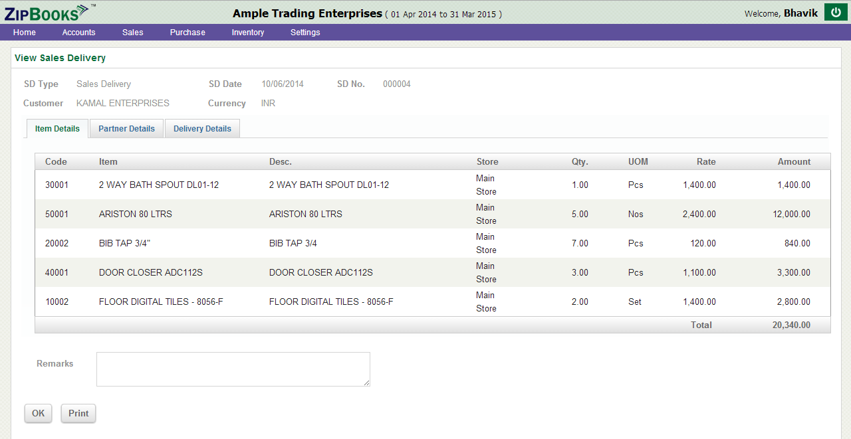Click the Item column header

tap(108, 162)
